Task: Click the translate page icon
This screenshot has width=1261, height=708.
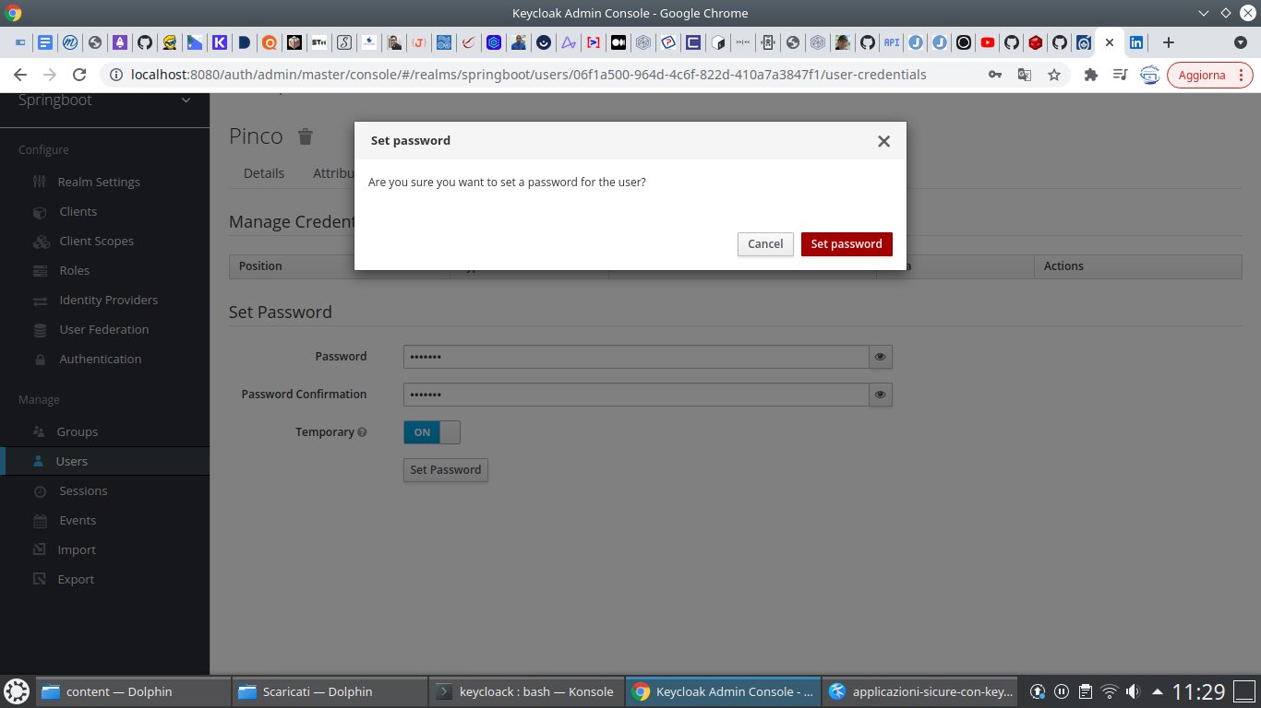Action: 1024,75
